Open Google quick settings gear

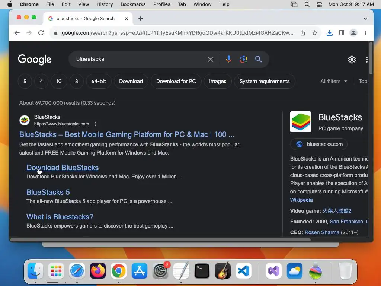352,60
